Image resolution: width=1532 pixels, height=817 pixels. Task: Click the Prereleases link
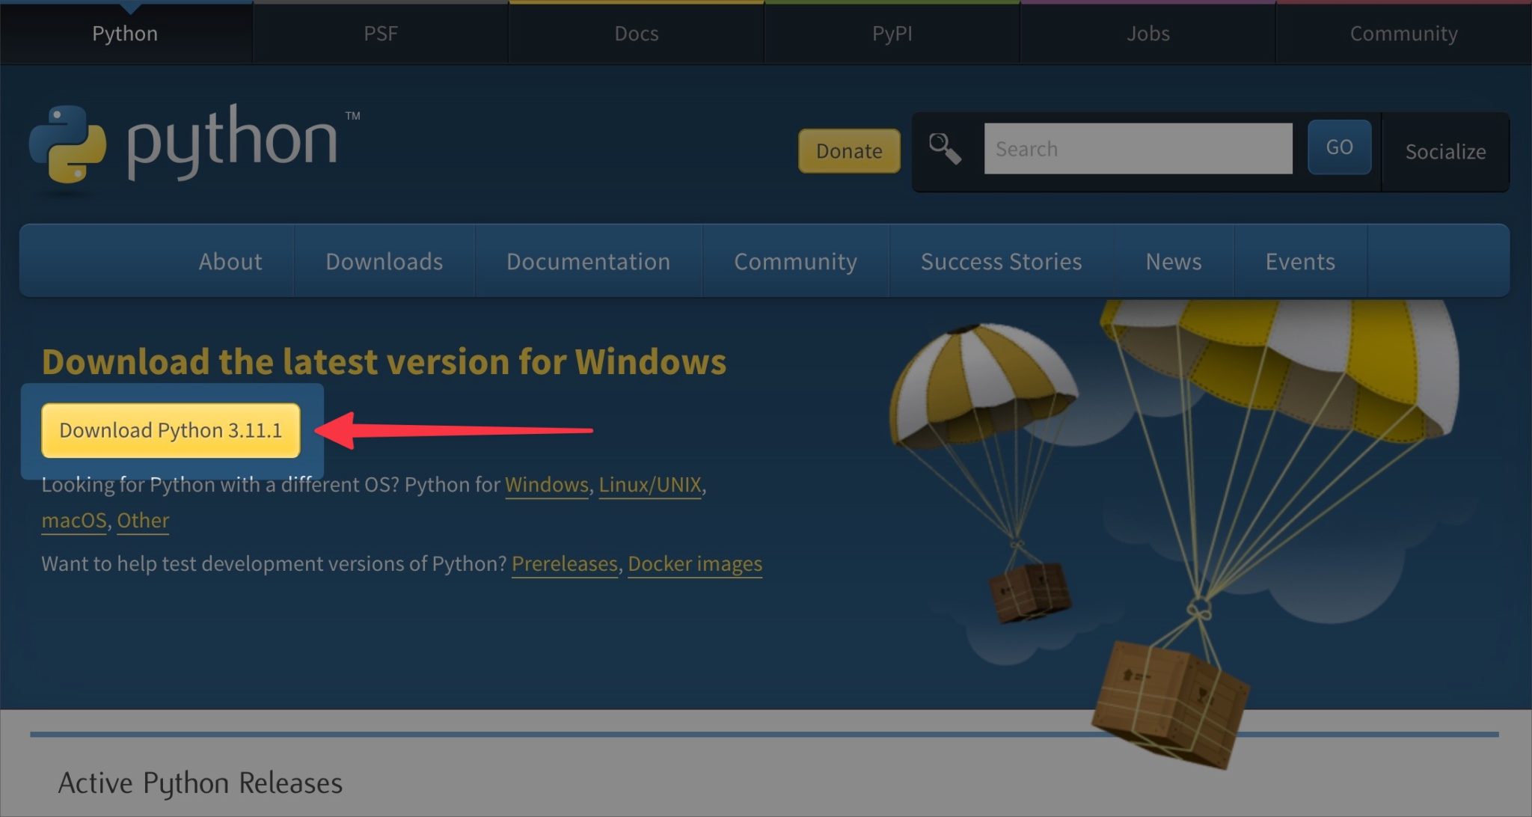tap(564, 563)
